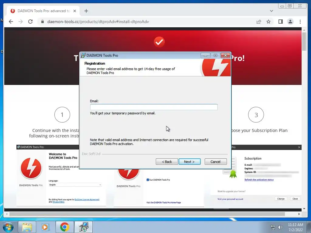The image size is (311, 233).
Task: Open Privacy Policy link
Action: click(58, 202)
